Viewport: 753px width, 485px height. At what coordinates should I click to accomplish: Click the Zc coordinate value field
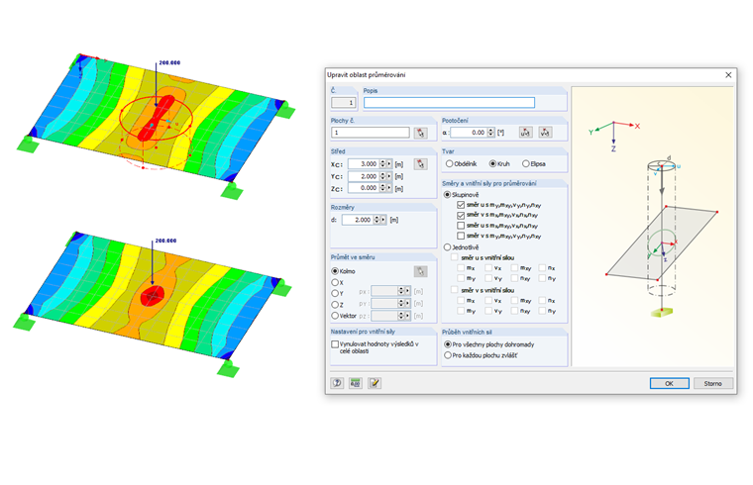(x=364, y=188)
